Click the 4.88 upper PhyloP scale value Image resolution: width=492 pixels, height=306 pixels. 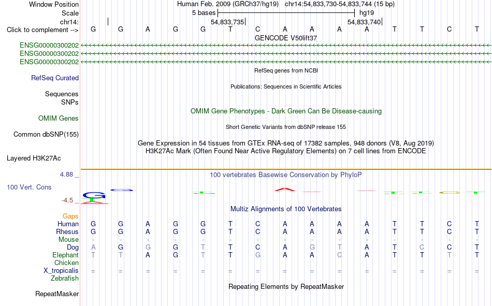pyautogui.click(x=66, y=174)
